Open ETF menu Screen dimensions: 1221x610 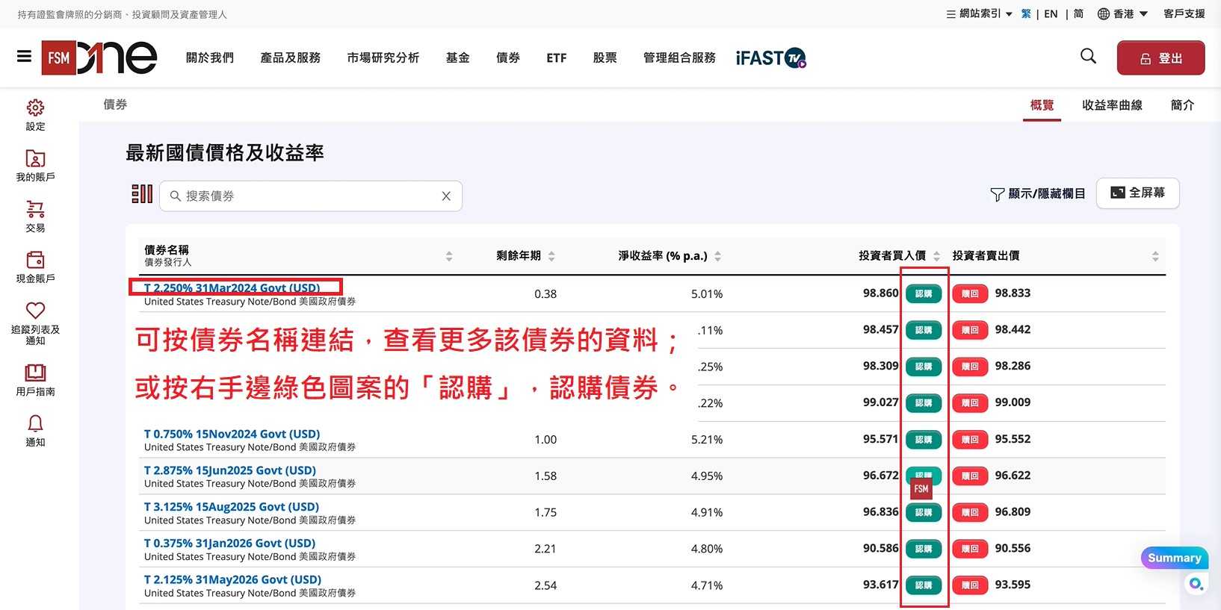pos(557,57)
